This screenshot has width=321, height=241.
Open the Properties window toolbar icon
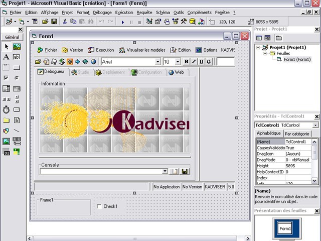pos(158,21)
